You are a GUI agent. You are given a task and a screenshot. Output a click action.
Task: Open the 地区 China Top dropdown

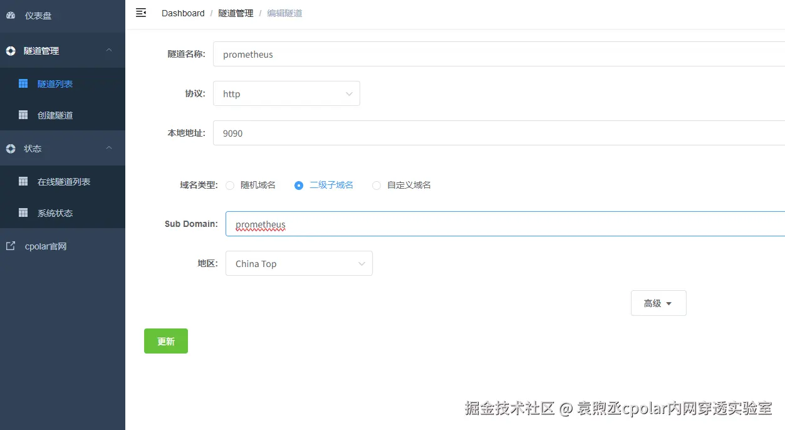pyautogui.click(x=299, y=263)
